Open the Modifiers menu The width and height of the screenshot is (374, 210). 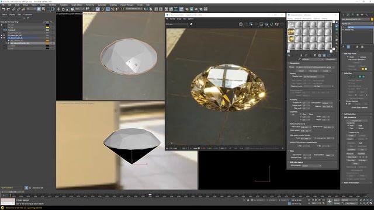coord(53,5)
